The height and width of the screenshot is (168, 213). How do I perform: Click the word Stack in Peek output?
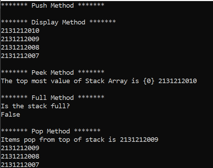(95, 81)
